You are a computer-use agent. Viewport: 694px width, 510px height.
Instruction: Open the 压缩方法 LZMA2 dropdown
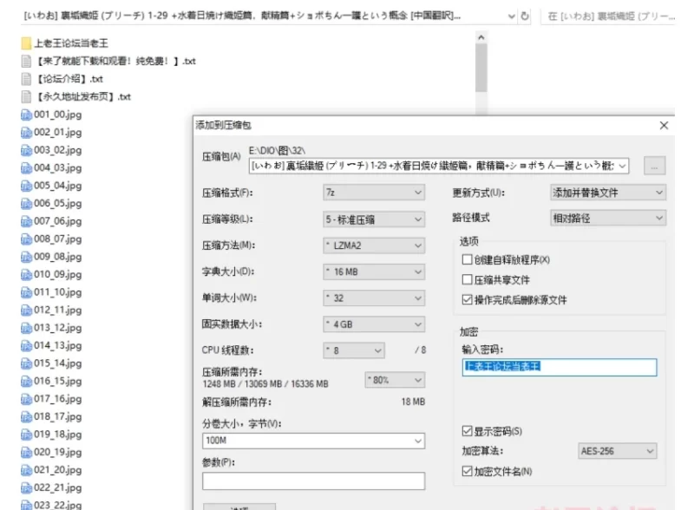coord(374,245)
